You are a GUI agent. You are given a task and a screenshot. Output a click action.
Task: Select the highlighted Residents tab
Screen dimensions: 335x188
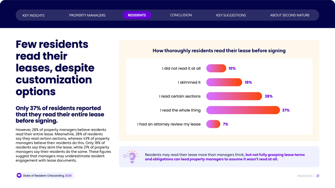coord(137,15)
